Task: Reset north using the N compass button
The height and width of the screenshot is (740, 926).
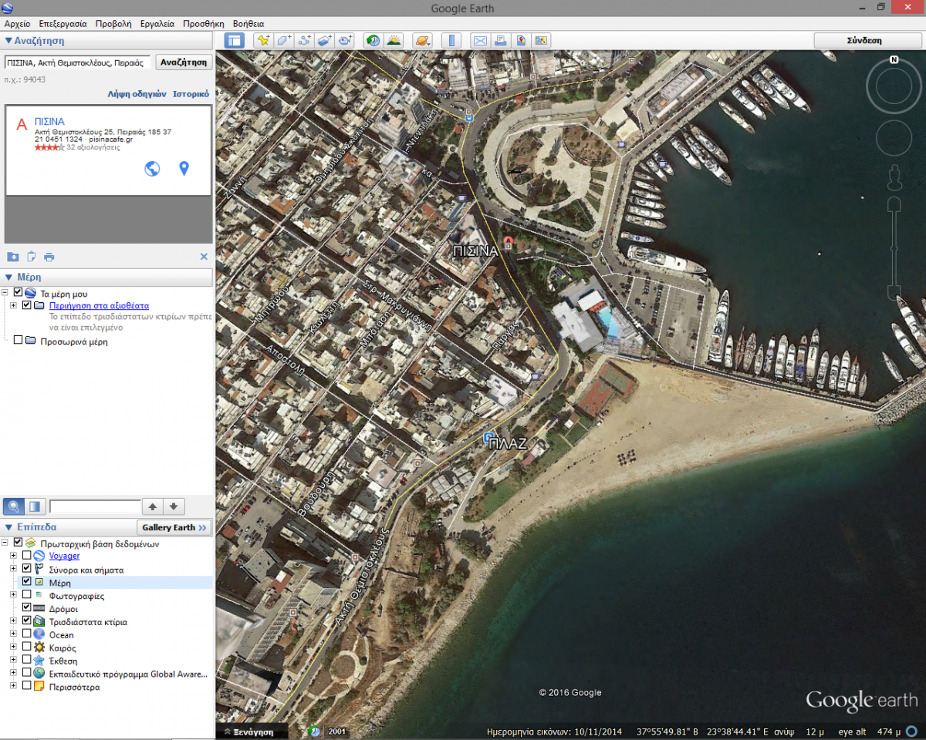Action: tap(894, 59)
